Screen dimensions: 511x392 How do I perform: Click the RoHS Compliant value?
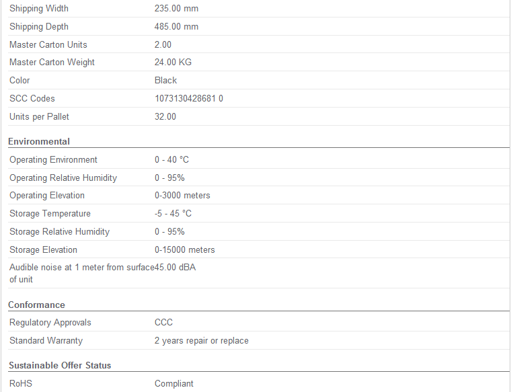tap(174, 383)
